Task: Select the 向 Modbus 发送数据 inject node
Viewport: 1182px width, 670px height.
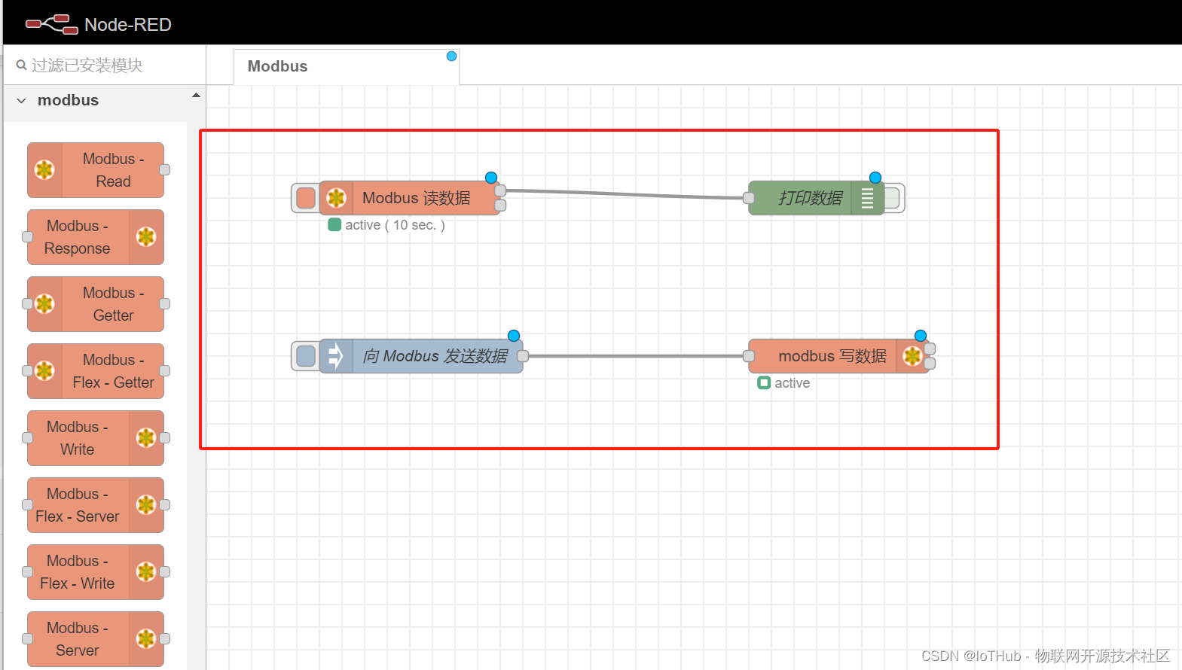Action: (x=421, y=356)
